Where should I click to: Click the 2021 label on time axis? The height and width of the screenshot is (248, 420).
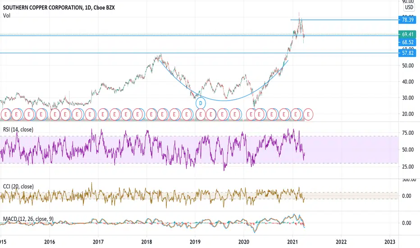point(292,242)
